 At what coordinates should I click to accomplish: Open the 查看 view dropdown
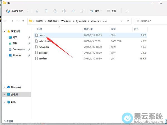[x=113, y=11]
